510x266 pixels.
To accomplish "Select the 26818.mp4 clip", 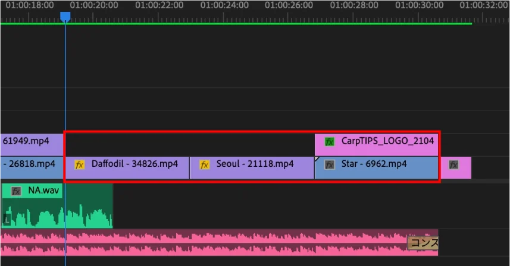I will pos(32,167).
